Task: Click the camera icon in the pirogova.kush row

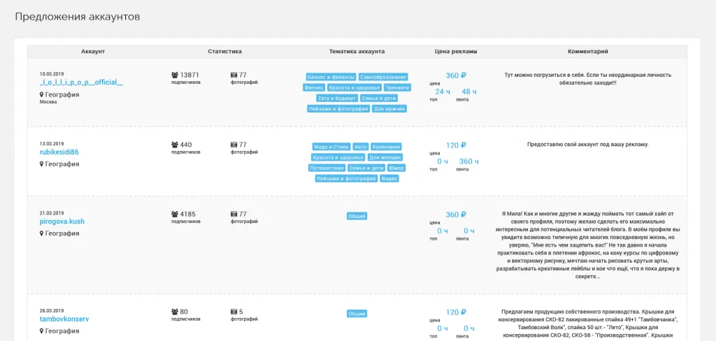Action: click(x=234, y=214)
